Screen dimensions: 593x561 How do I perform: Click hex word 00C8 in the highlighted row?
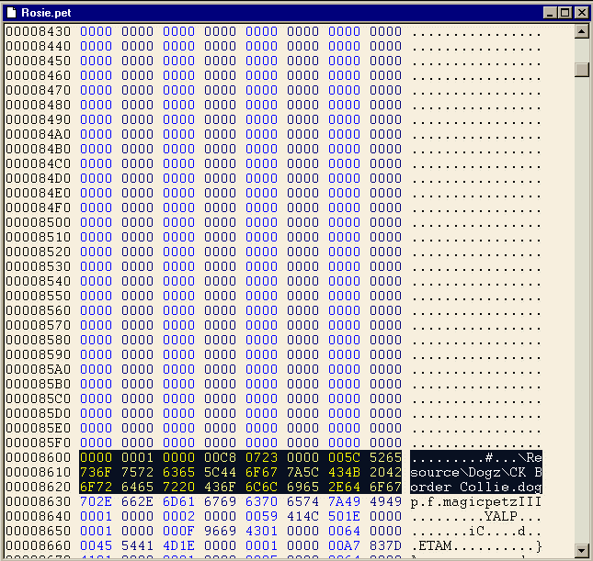pyautogui.click(x=220, y=457)
